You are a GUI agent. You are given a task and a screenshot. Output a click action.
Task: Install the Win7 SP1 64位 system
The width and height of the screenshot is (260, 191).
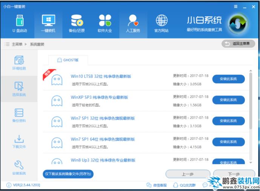[229, 142]
